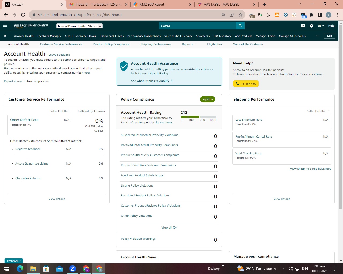Expand See what it takes to qualify
Image resolution: width=343 pixels, height=274 pixels.
[x=152, y=81]
